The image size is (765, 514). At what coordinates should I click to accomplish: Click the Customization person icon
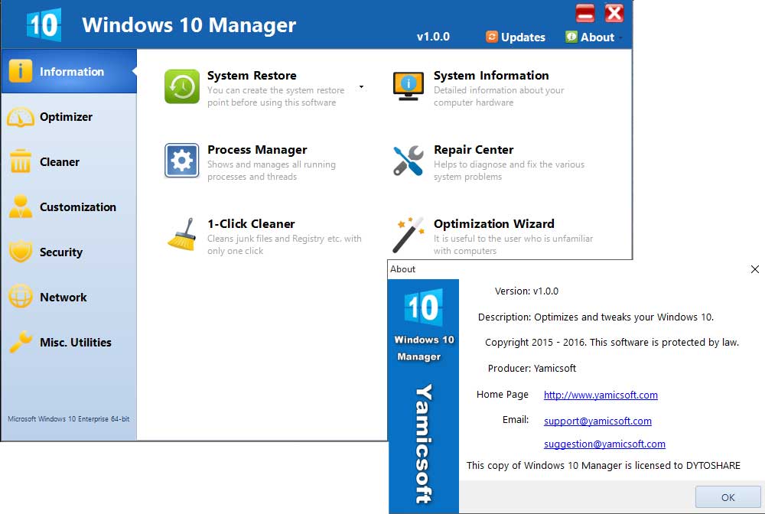click(x=21, y=207)
